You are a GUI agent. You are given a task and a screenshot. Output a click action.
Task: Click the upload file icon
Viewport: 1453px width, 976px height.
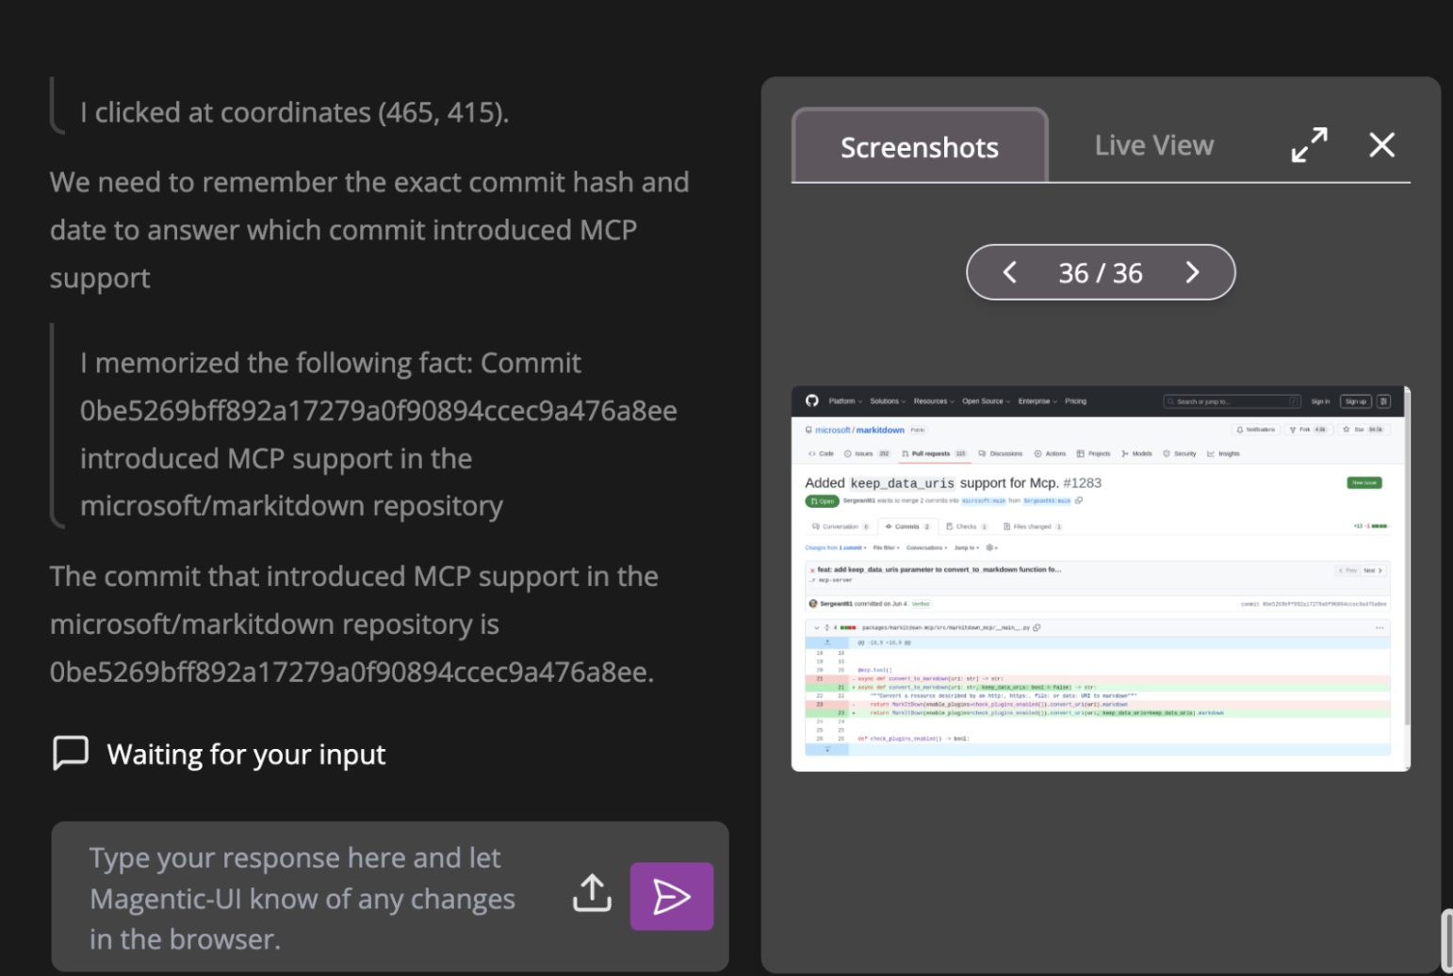click(592, 894)
